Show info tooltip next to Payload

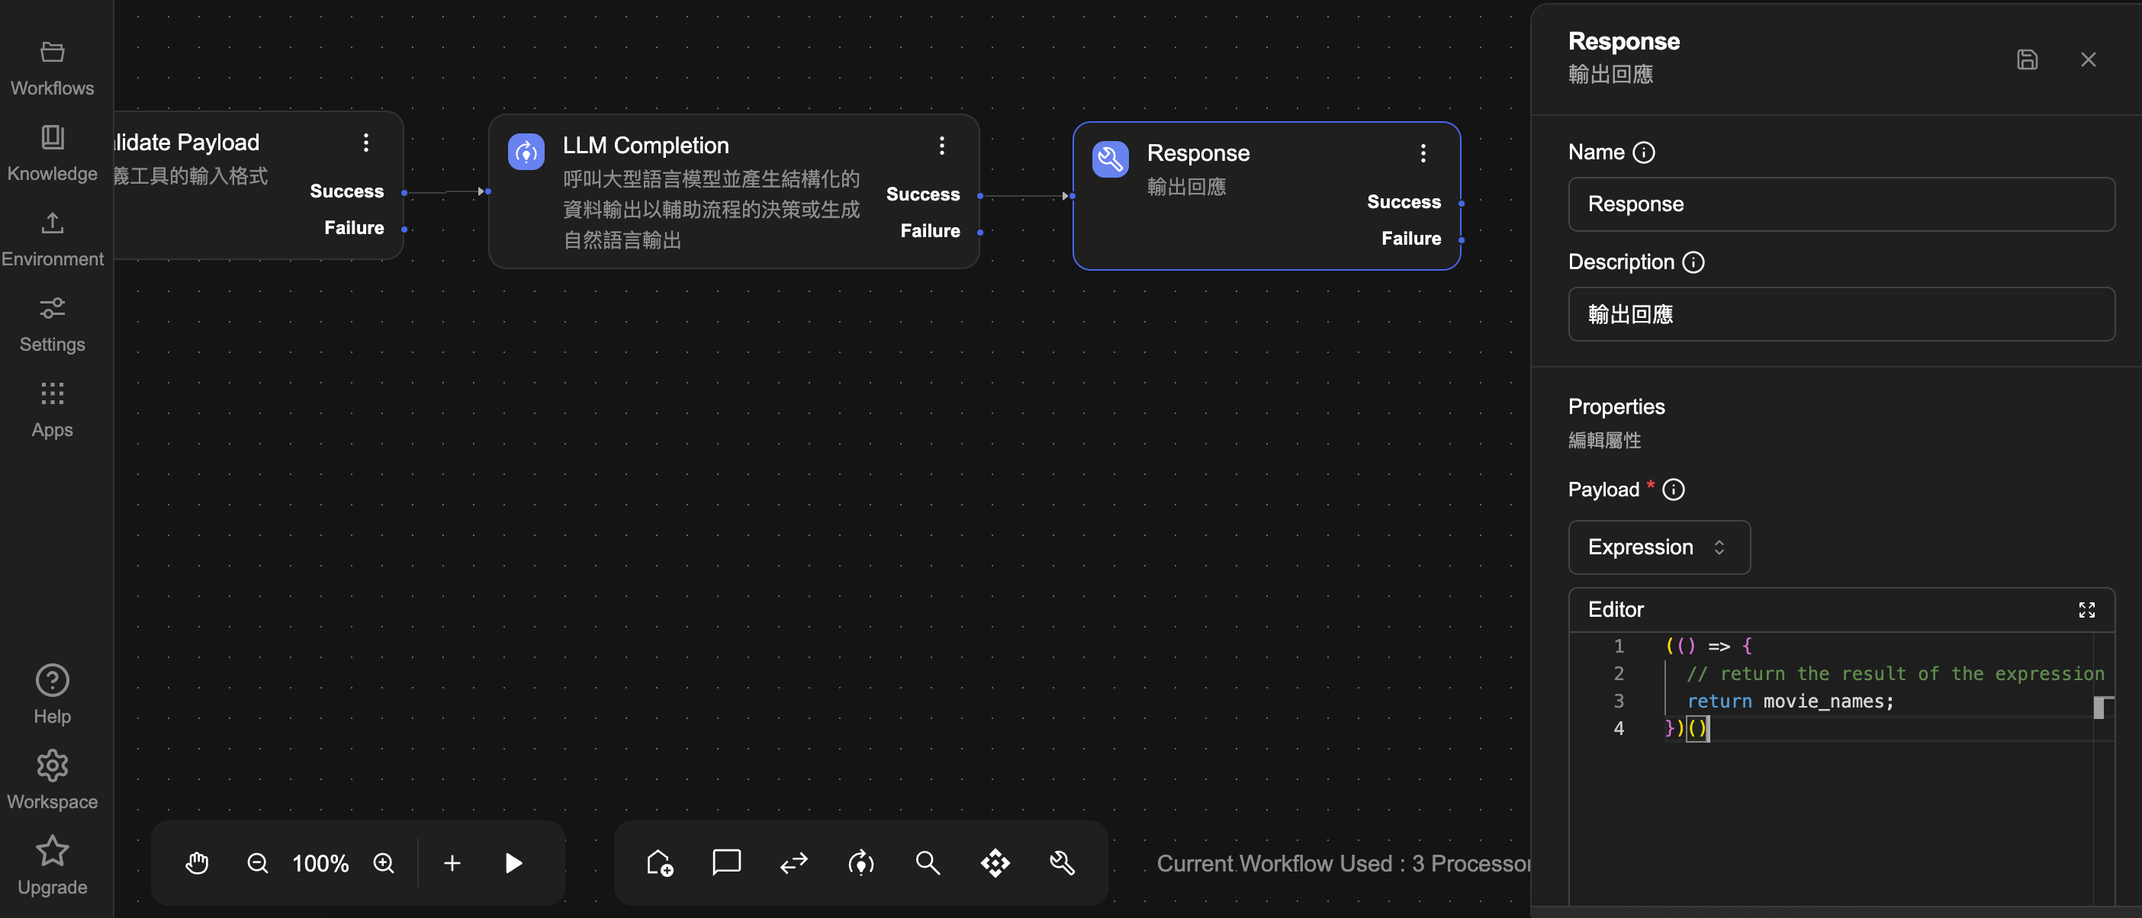(1673, 490)
